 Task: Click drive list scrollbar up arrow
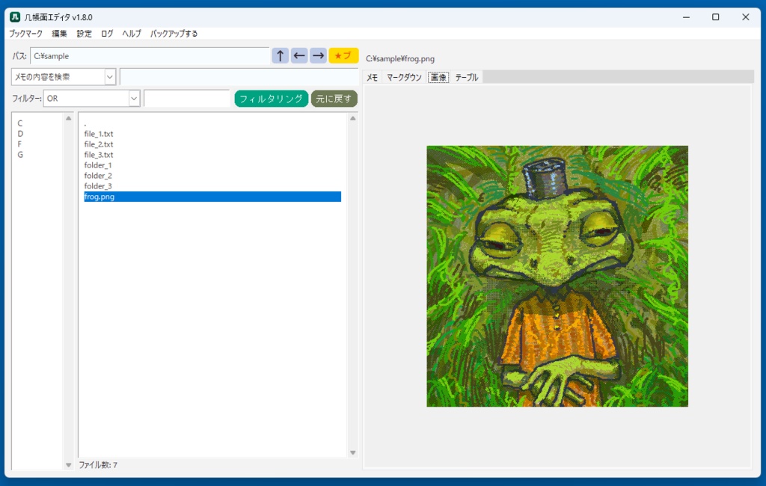click(x=68, y=118)
